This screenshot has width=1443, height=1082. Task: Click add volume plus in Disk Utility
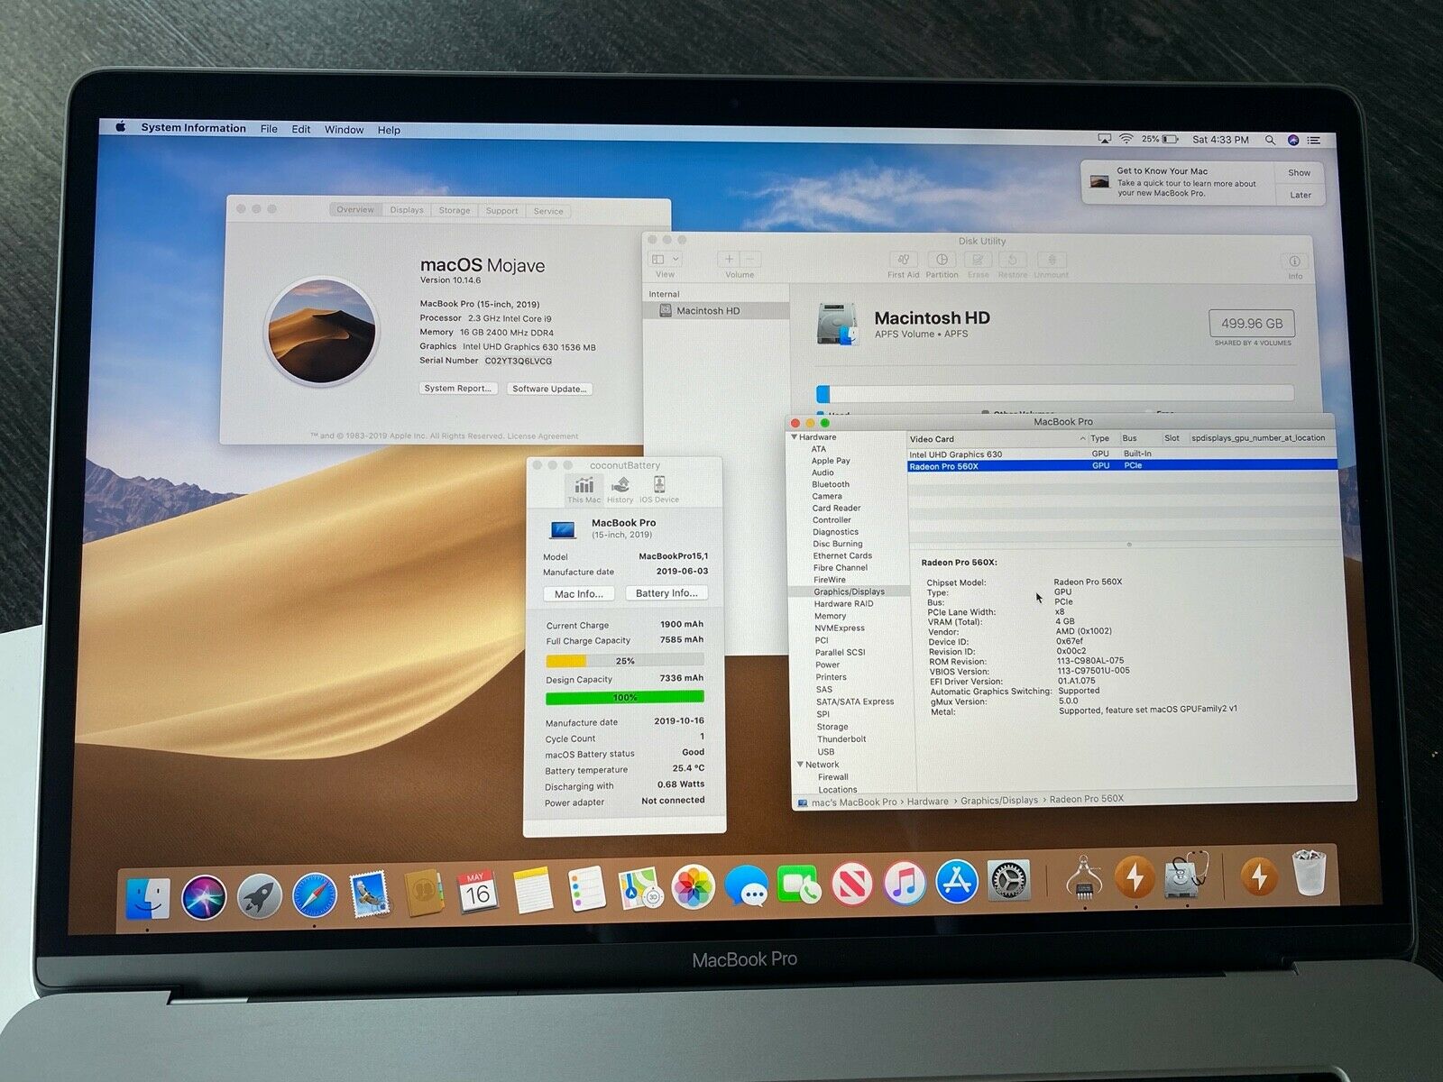click(x=729, y=260)
